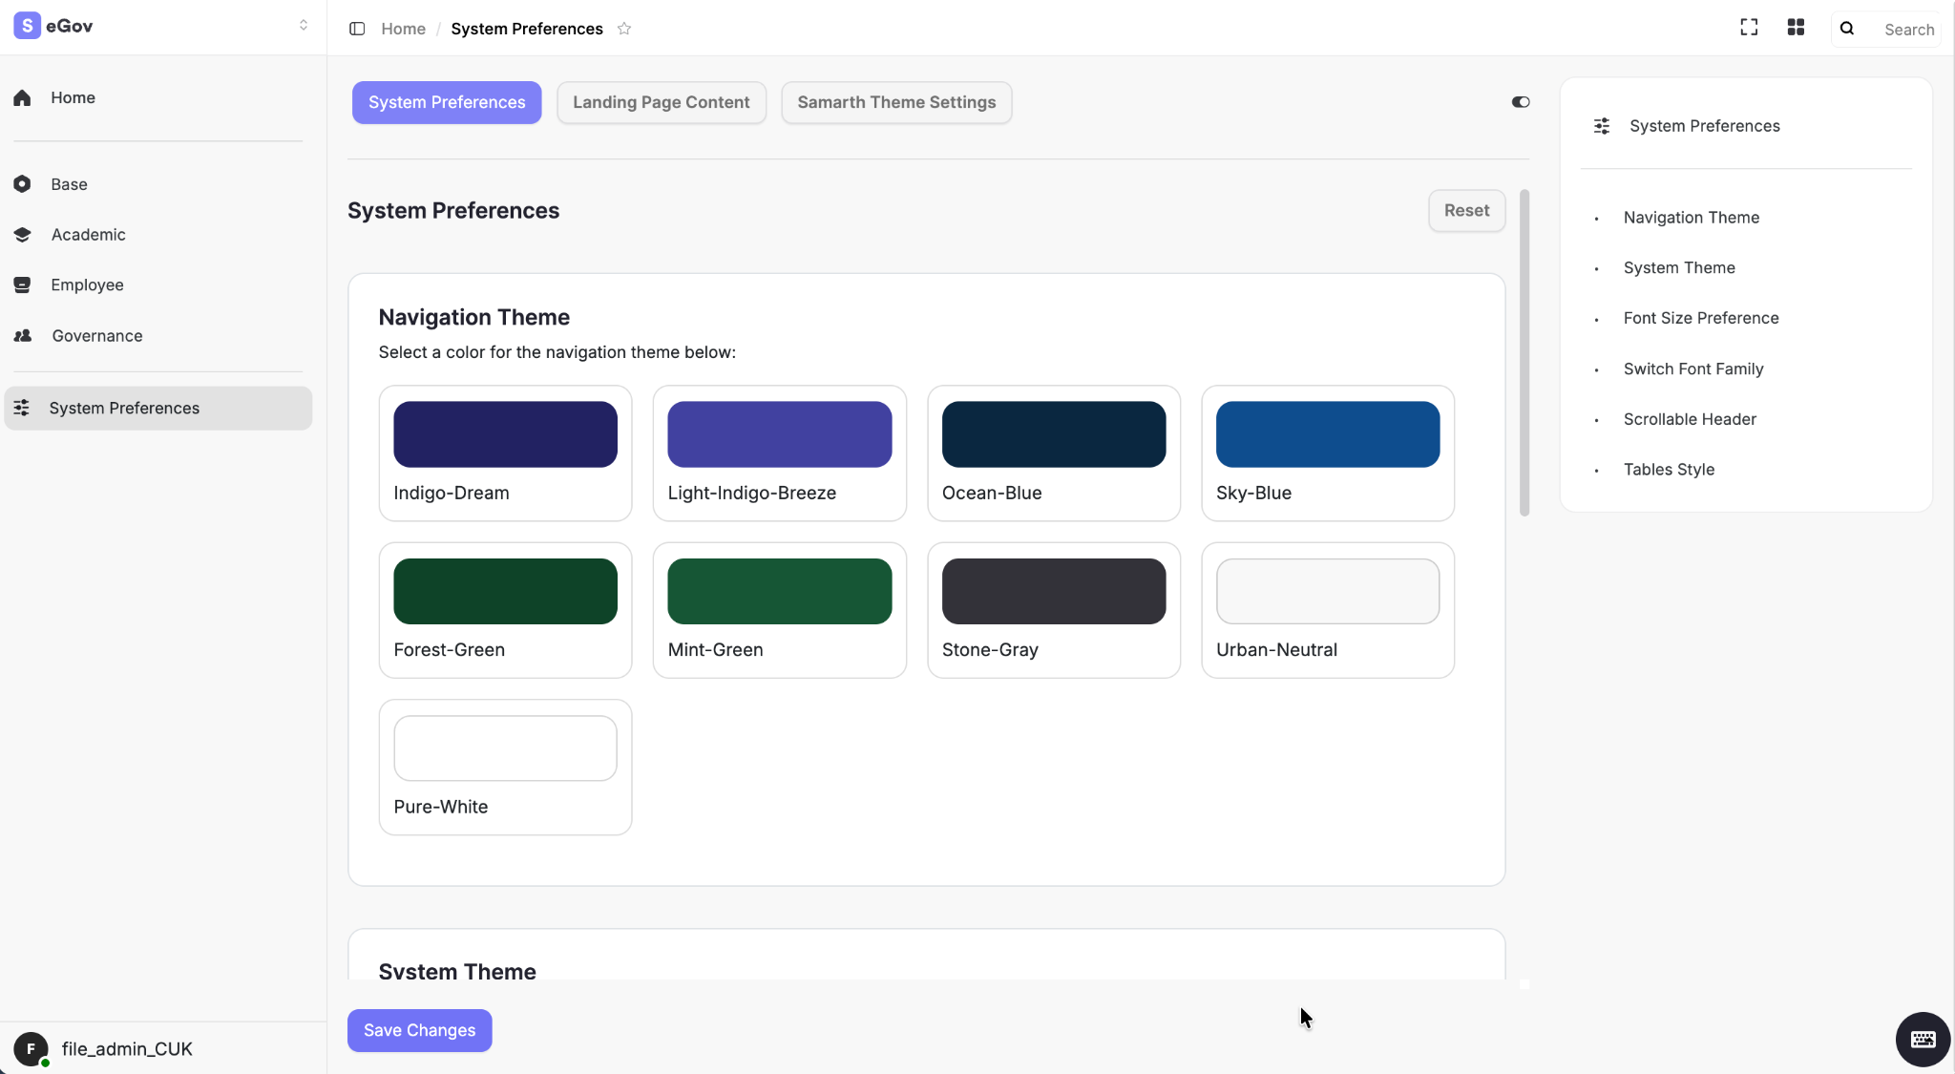The width and height of the screenshot is (1955, 1074).
Task: Open the apps grid icon
Action: (1796, 28)
